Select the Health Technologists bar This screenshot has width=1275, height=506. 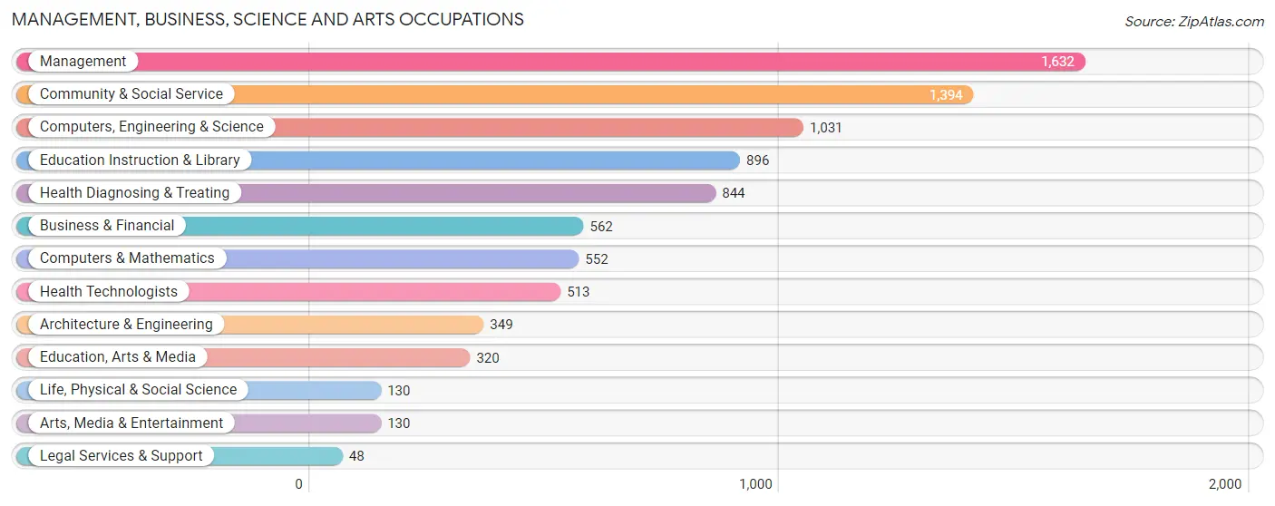coord(287,292)
